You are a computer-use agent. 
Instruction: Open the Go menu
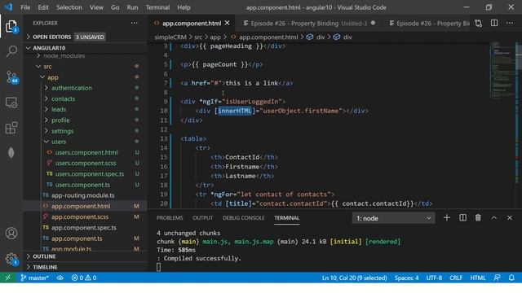click(x=115, y=7)
